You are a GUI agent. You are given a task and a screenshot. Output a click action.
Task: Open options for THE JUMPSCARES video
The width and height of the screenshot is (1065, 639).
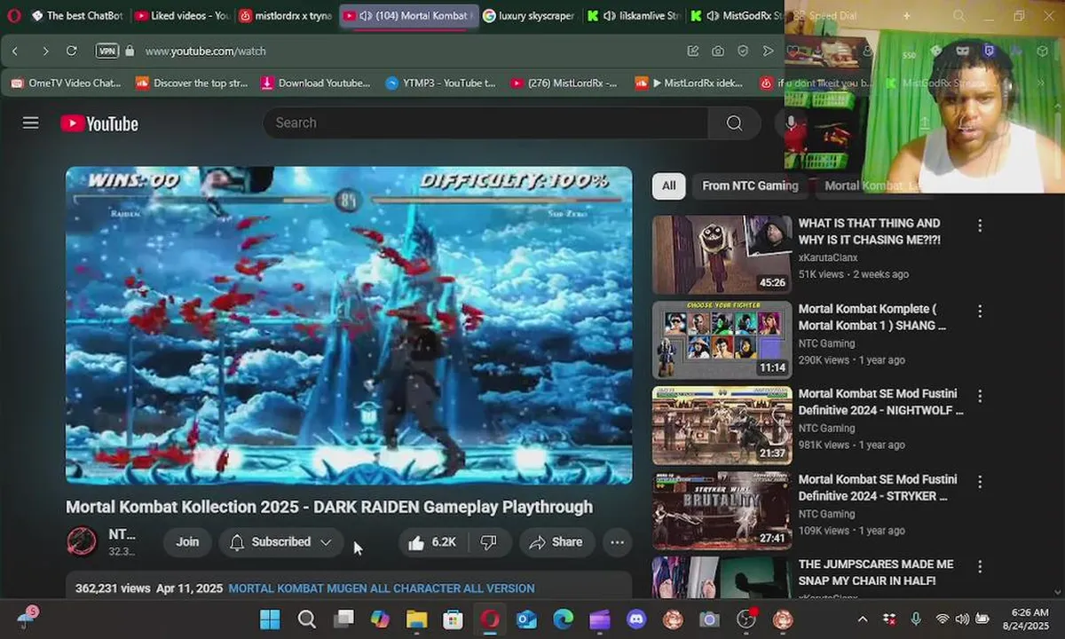pyautogui.click(x=980, y=567)
